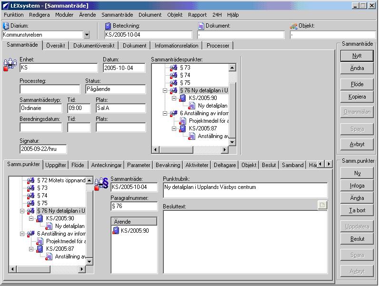The image size is (379, 286).
Task: Click the Nytt button under Sammanträde
Action: (x=357, y=56)
